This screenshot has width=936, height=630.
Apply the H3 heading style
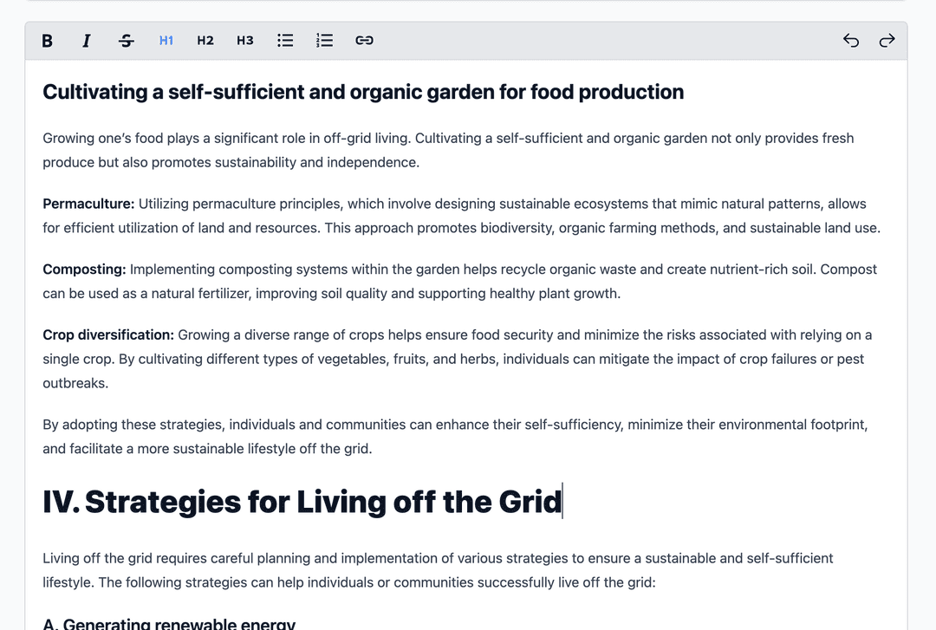pyautogui.click(x=245, y=40)
